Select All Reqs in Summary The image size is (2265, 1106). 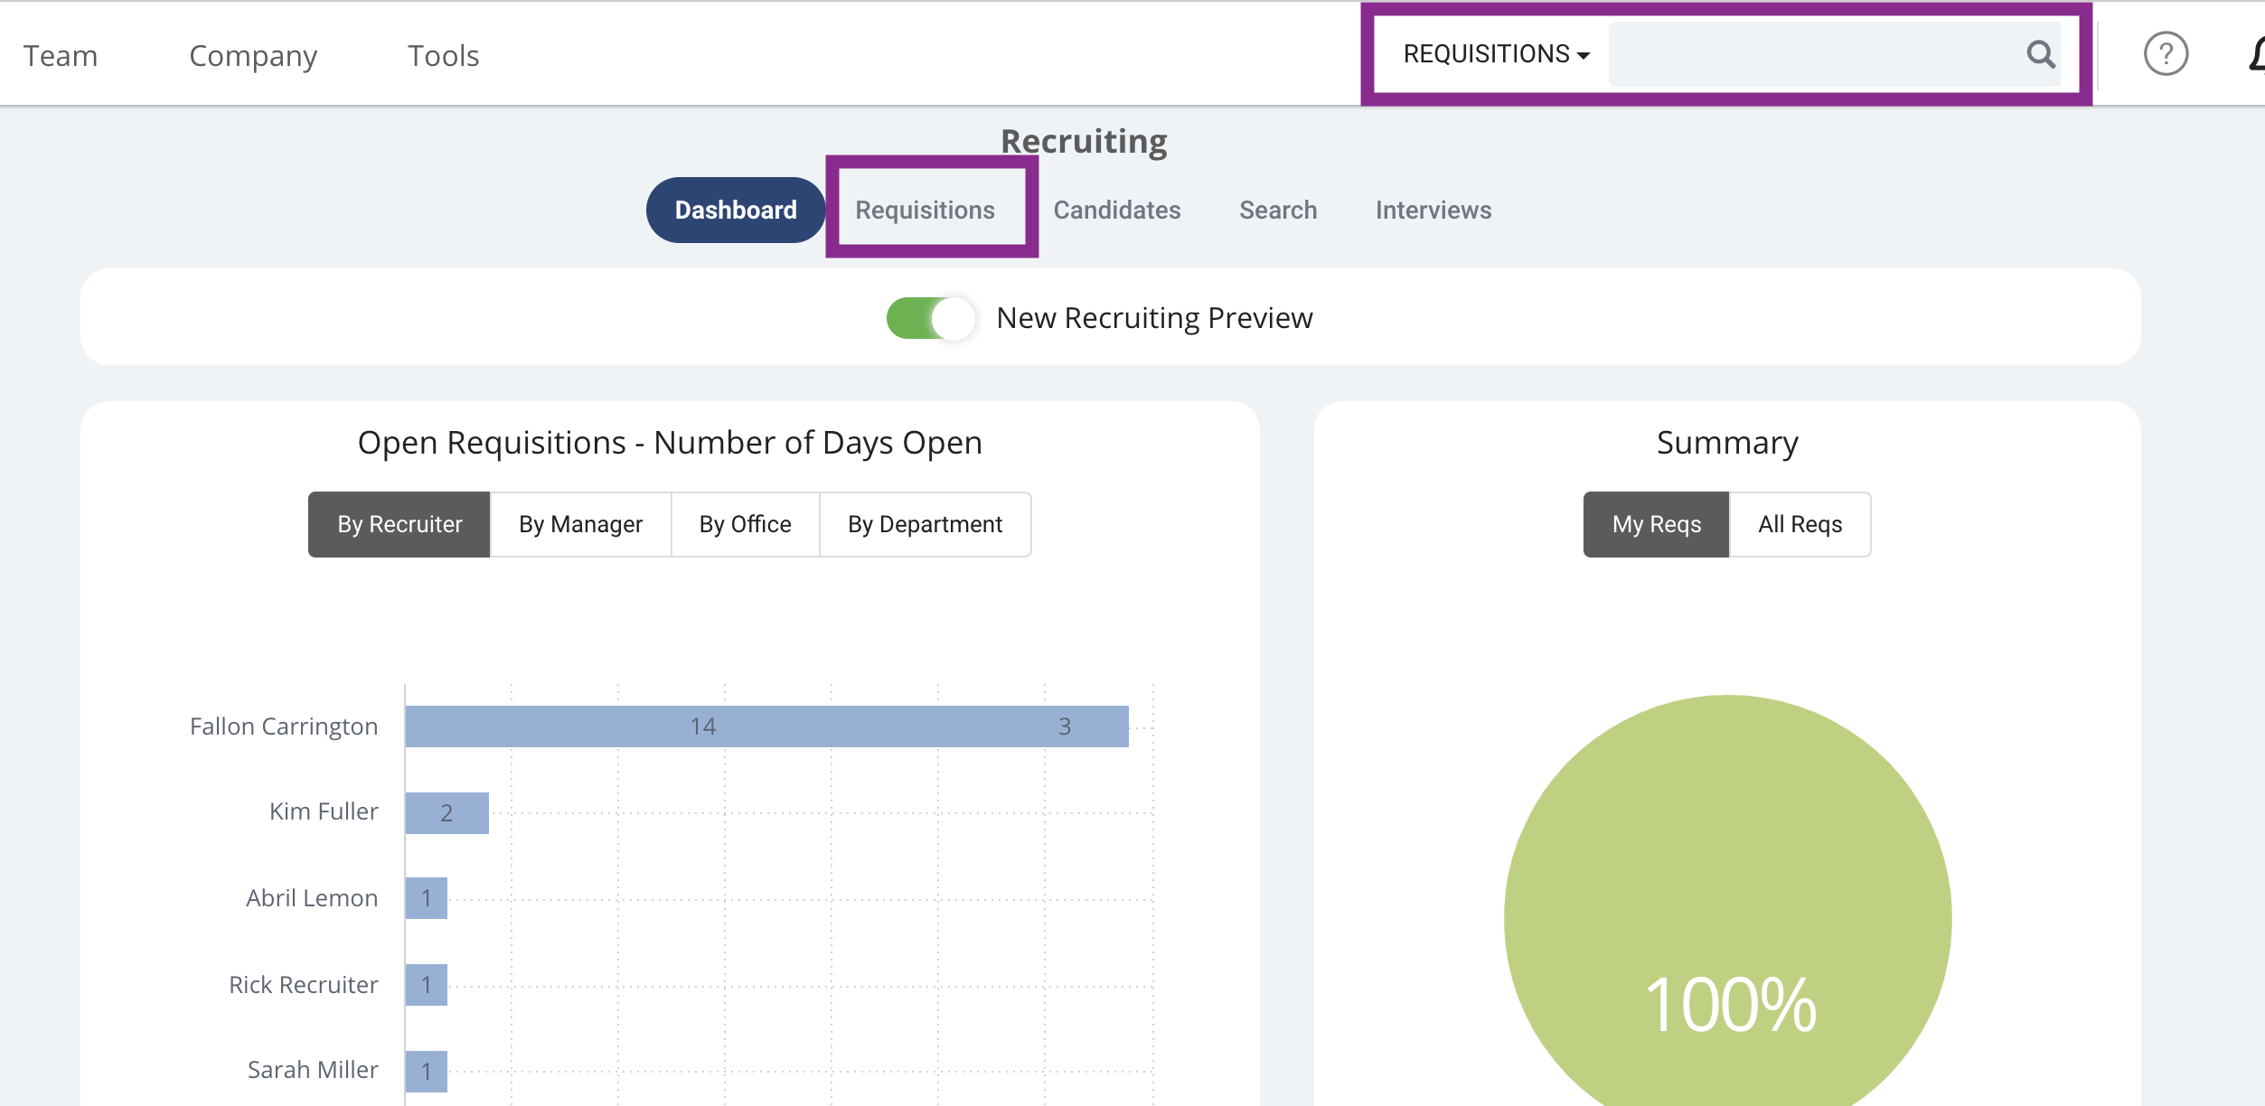point(1800,524)
